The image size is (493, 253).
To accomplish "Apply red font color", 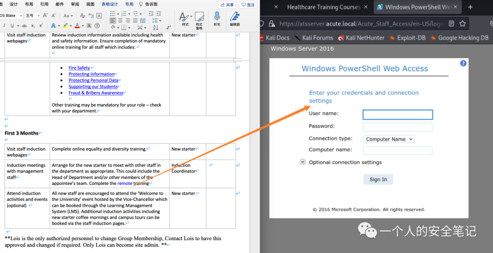I will pos(77,26).
